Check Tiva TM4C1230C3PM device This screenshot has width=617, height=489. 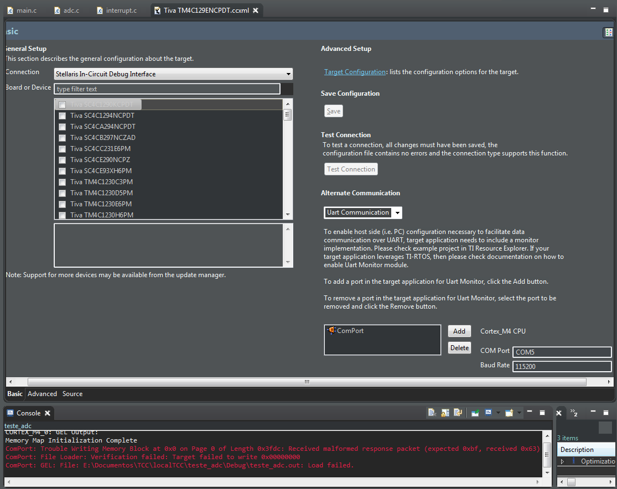(x=62, y=182)
